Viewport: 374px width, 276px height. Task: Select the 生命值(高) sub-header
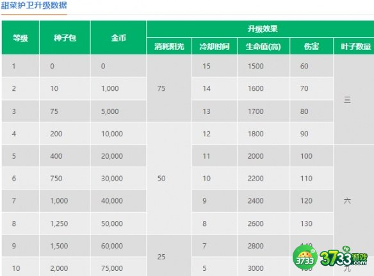click(264, 46)
